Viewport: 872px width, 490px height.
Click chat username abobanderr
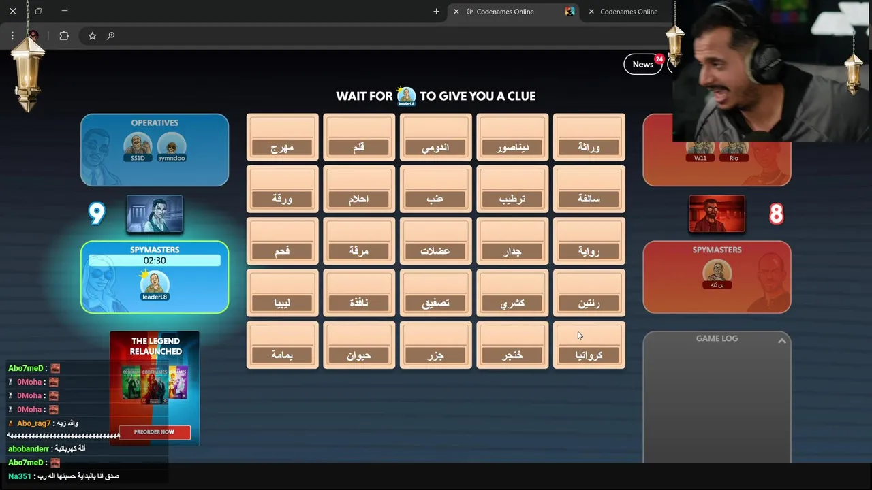29,449
